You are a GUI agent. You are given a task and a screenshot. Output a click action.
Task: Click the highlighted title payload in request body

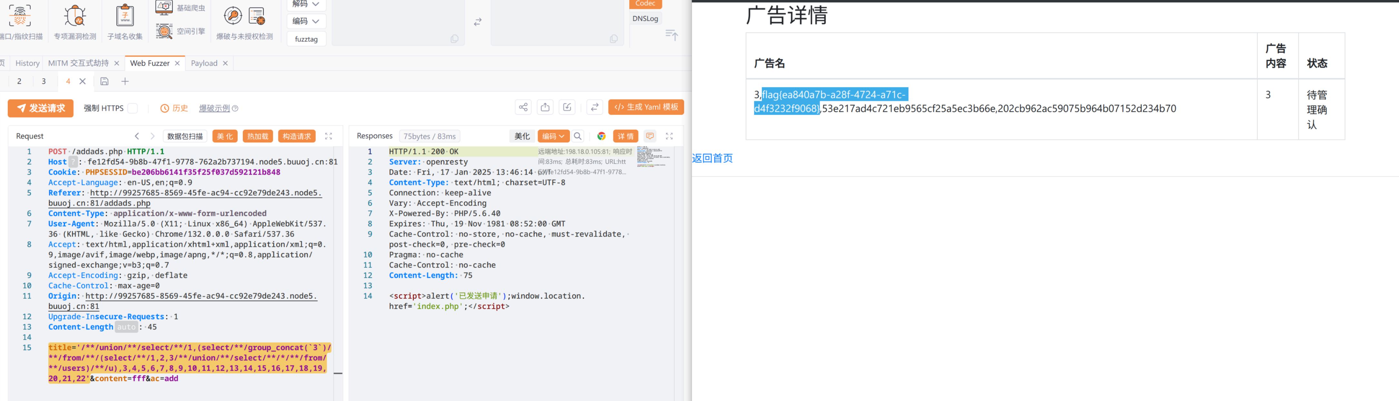click(x=190, y=363)
